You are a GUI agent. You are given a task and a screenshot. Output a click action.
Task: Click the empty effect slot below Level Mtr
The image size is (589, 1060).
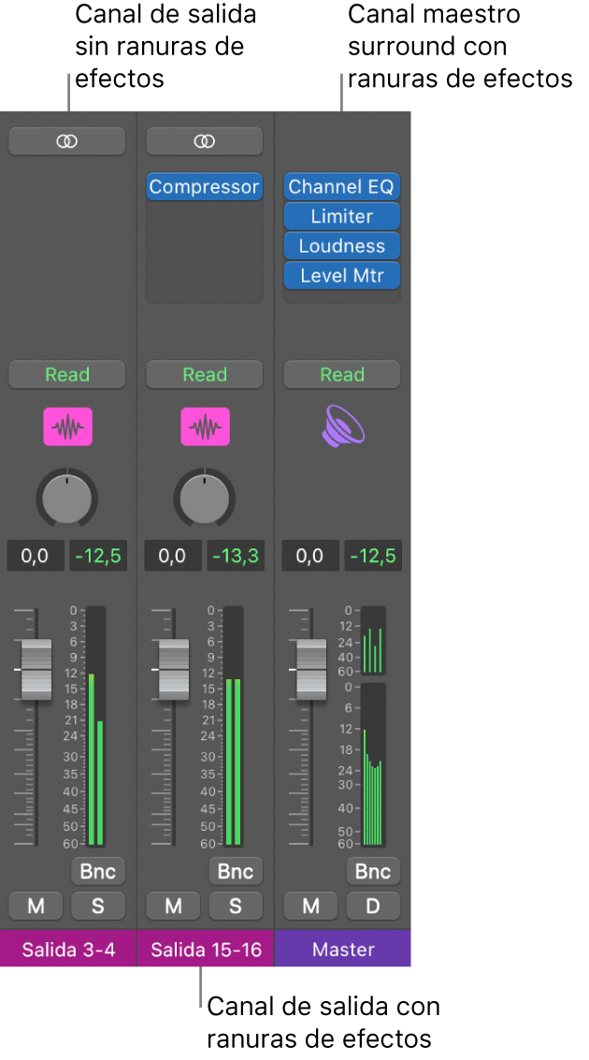click(342, 296)
